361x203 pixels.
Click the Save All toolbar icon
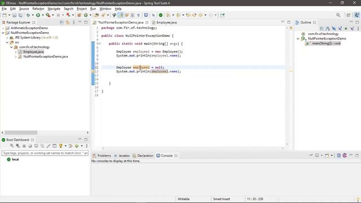(20, 15)
